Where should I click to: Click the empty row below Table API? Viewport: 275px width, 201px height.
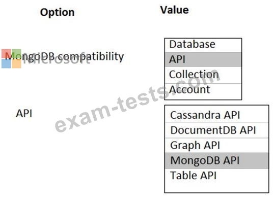pos(216,187)
